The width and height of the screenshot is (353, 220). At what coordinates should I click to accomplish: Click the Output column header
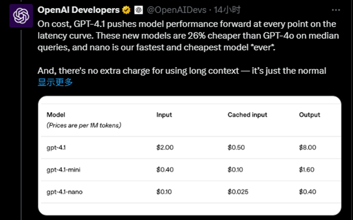pos(309,115)
